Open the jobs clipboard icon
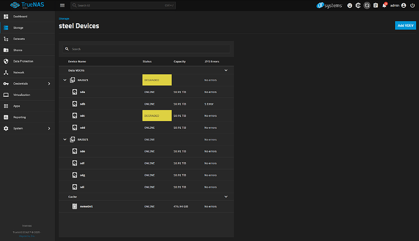 click(376, 5)
